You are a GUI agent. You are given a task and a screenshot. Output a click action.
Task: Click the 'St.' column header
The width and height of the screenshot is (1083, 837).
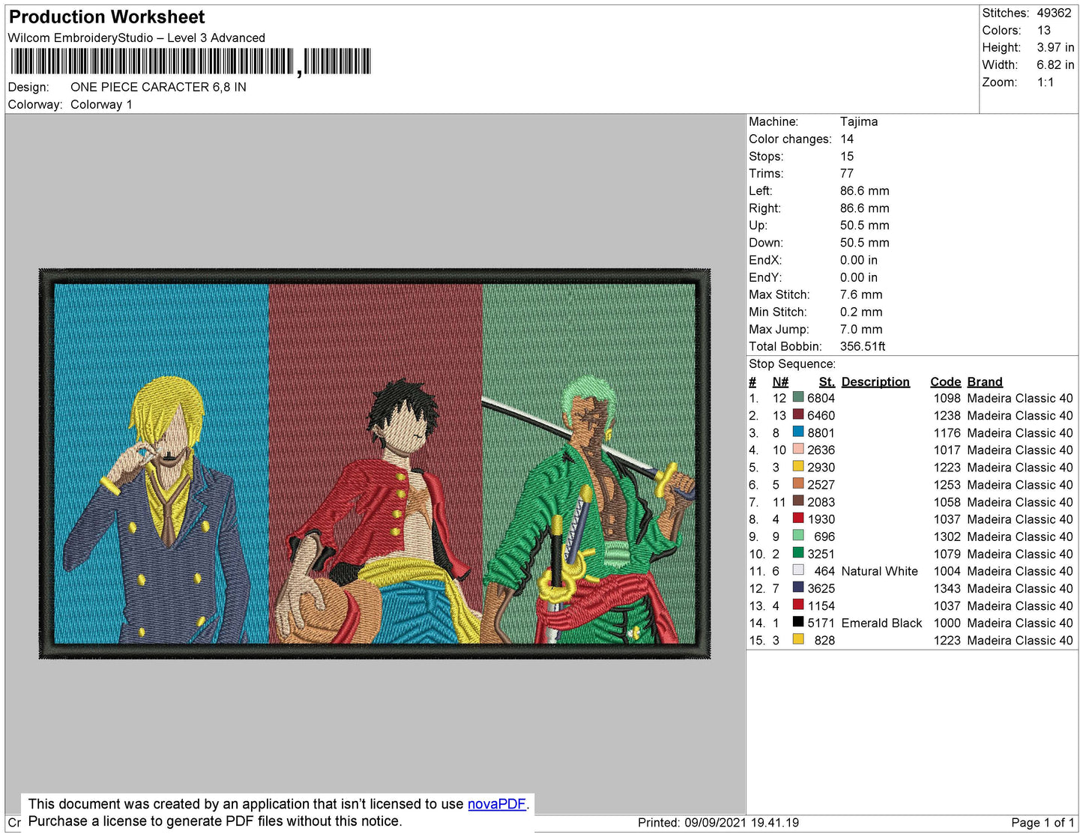tap(827, 381)
